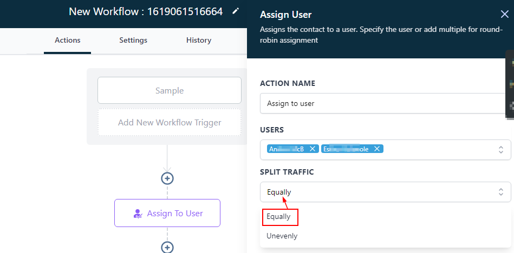Click the pencil icon to rename workflow

[x=235, y=11]
